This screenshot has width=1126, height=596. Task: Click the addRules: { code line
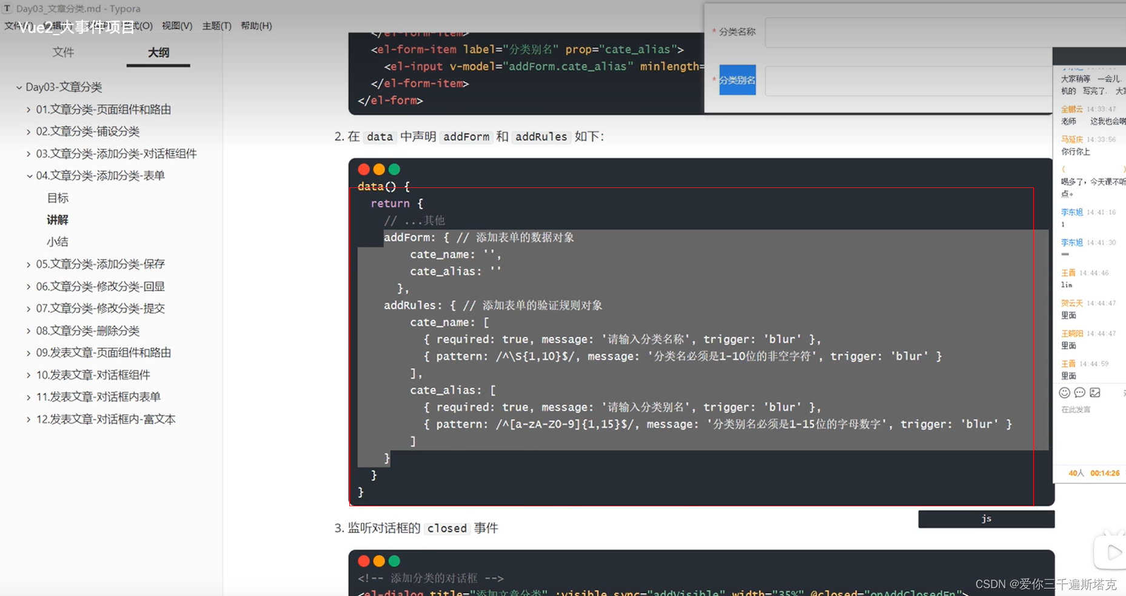[x=493, y=306]
